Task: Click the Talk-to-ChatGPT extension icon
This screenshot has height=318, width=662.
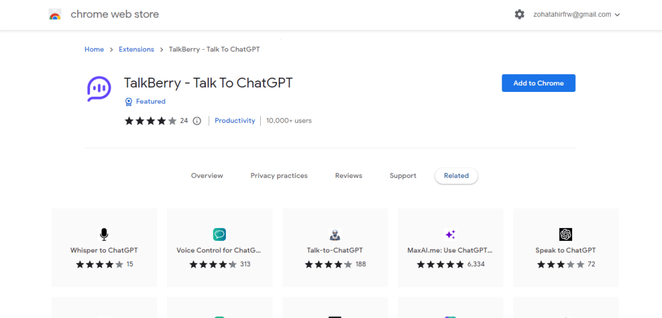Action: point(335,234)
